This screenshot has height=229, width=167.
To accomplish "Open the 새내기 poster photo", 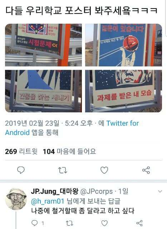I will click(x=43, y=91).
